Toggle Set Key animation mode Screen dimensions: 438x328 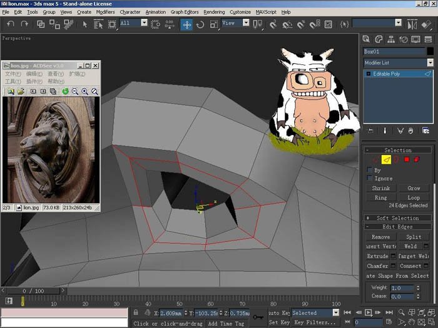(279, 322)
